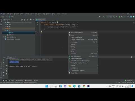Click Create Gist... with GitHub icon
135x101 pixels.
[x=83, y=73]
